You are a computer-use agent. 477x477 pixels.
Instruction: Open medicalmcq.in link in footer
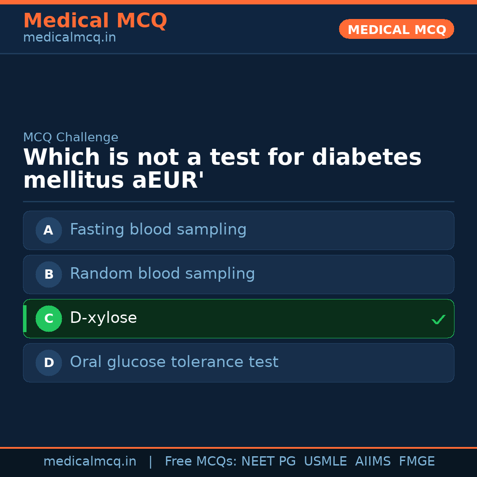pos(90,462)
